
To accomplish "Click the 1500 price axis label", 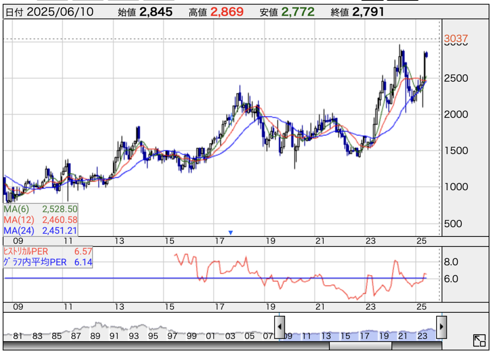I will pyautogui.click(x=457, y=151).
